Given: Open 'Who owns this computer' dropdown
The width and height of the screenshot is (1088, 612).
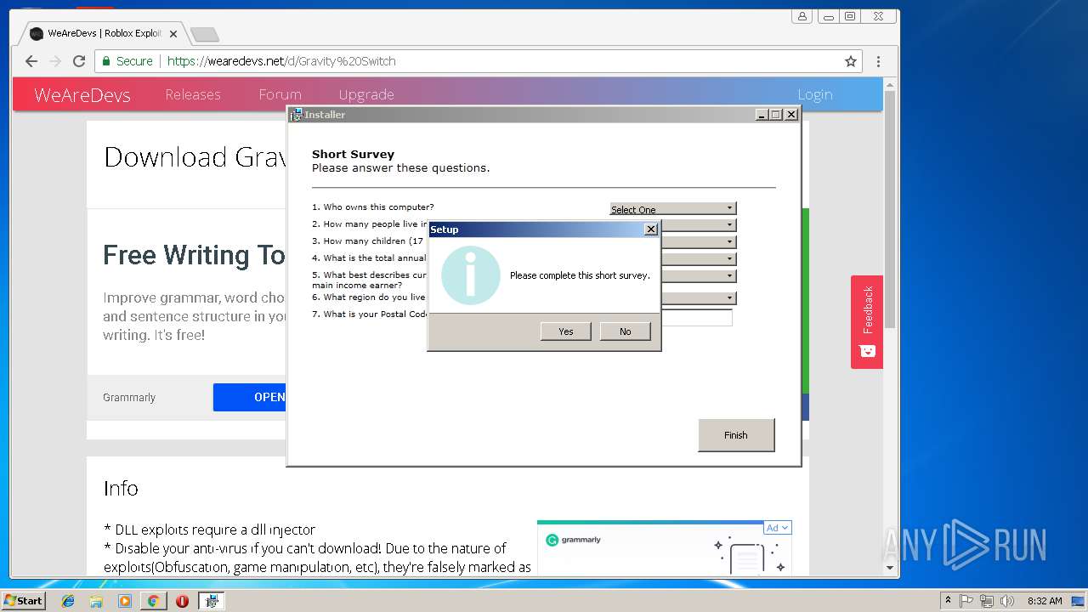Looking at the screenshot, I should [672, 208].
